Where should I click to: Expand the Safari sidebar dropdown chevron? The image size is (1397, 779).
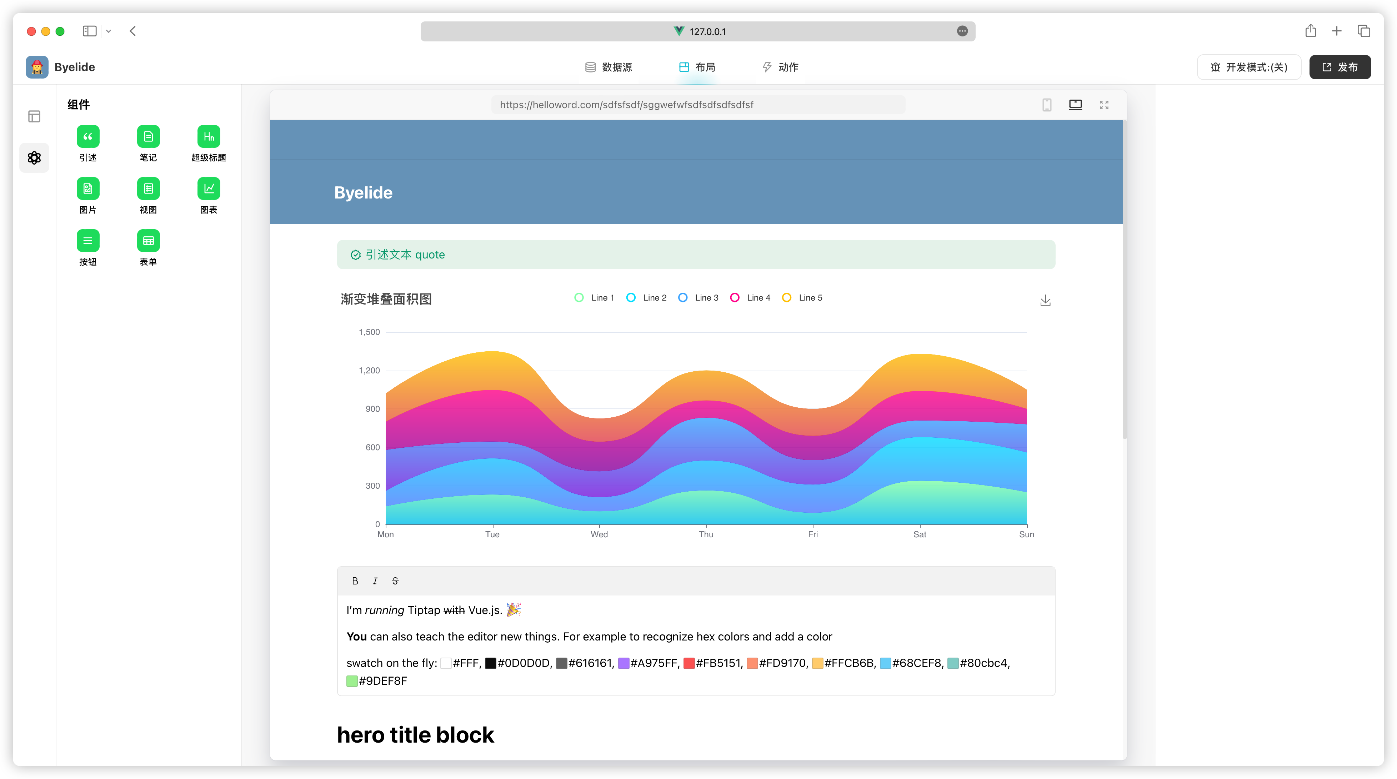109,31
